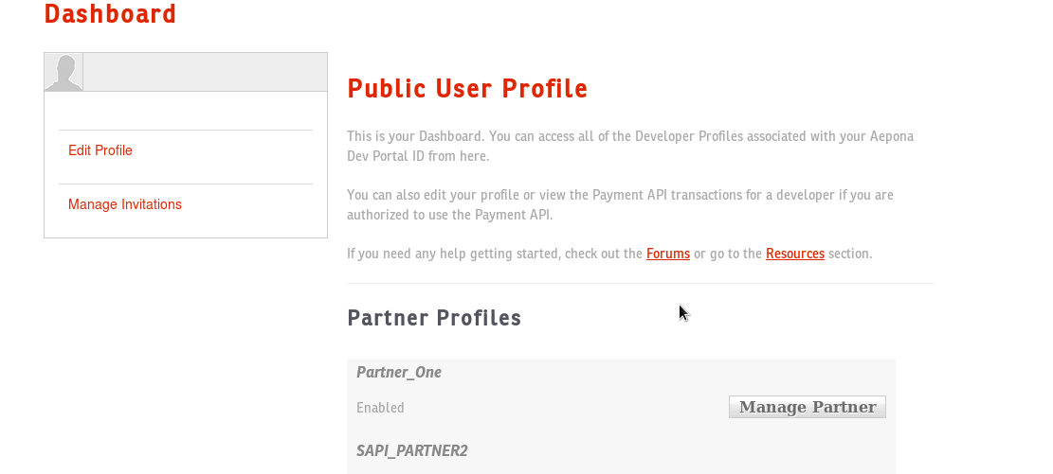Click the Dashboard page heading

110,14
